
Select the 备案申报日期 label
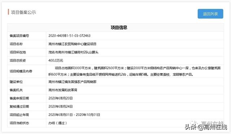[x=19, y=99]
